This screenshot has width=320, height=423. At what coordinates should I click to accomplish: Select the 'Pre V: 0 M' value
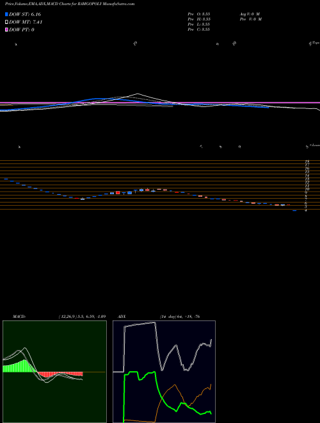tap(250, 19)
